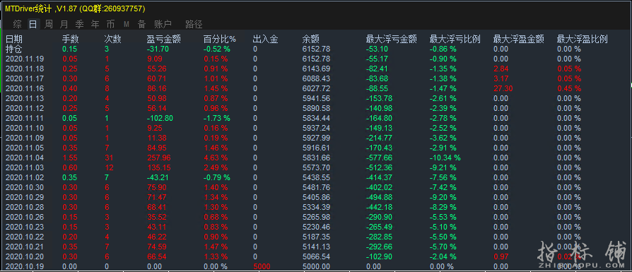Click the 日期 column header
The height and width of the screenshot is (272, 632).
coord(14,39)
